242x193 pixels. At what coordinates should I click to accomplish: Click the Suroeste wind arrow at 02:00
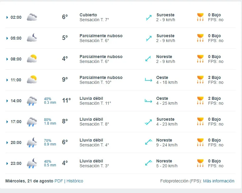point(149,17)
